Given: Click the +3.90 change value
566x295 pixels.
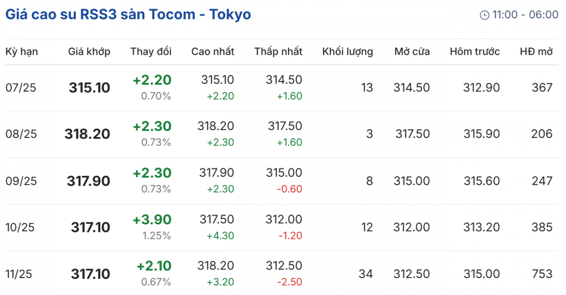Looking at the screenshot, I should 152,220.
